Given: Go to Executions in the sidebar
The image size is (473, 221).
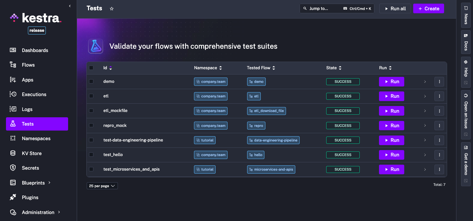Looking at the screenshot, I should (34, 94).
